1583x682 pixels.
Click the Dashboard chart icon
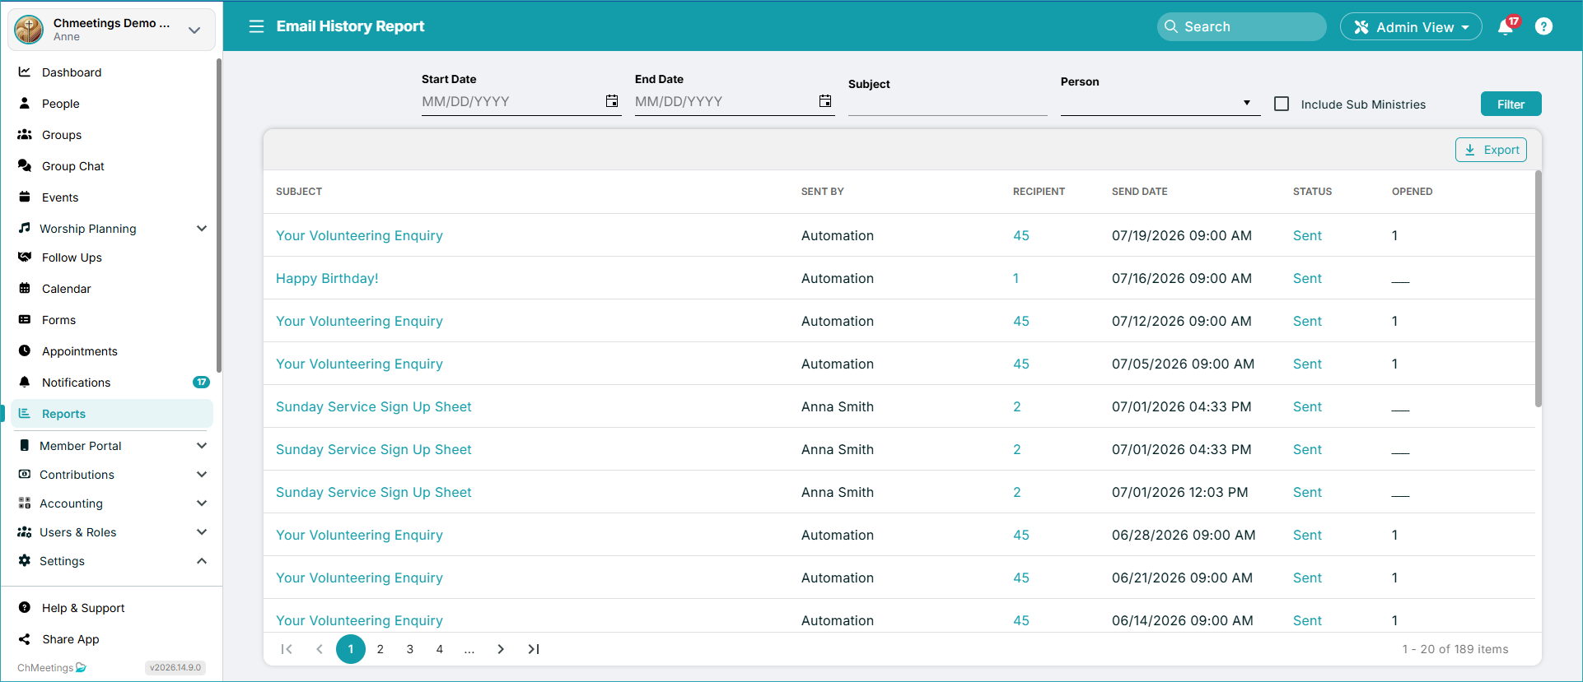[x=25, y=72]
